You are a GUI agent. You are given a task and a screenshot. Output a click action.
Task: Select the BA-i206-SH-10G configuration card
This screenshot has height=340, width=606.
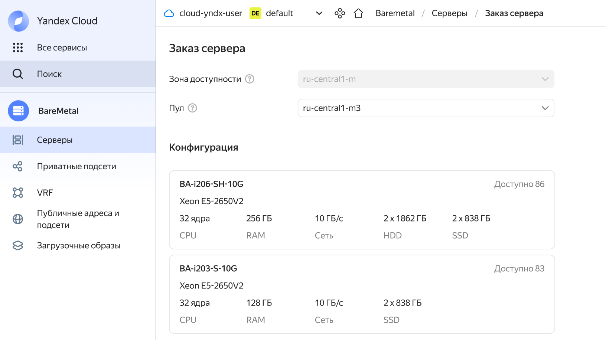pyautogui.click(x=362, y=210)
